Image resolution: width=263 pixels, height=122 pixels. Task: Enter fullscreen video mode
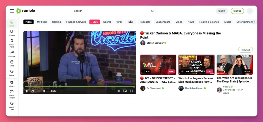[131, 91]
